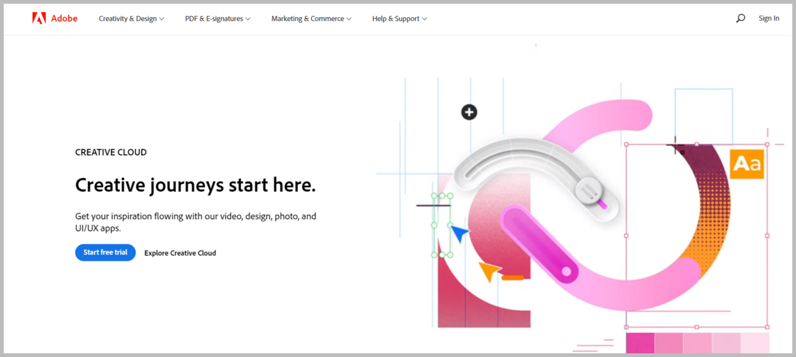Click the Sign In link
Screen dimensions: 796x357
click(x=769, y=19)
